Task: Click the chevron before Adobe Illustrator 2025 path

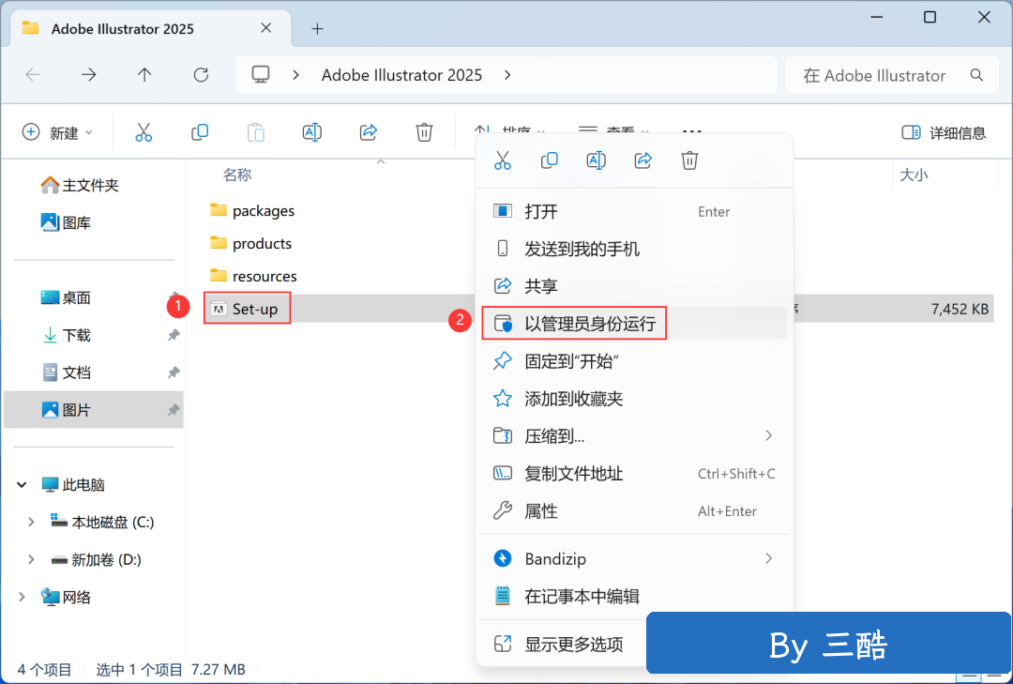Action: click(x=295, y=75)
